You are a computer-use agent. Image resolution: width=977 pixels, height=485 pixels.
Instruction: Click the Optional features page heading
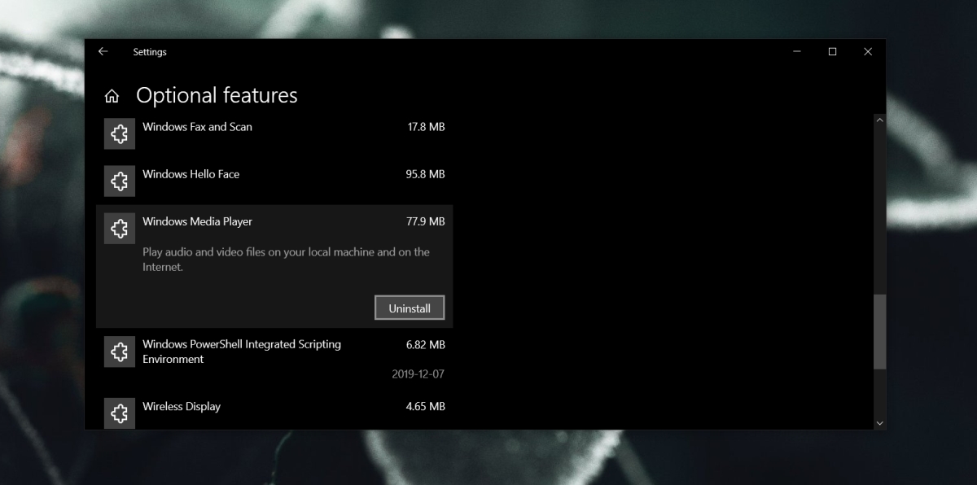217,95
